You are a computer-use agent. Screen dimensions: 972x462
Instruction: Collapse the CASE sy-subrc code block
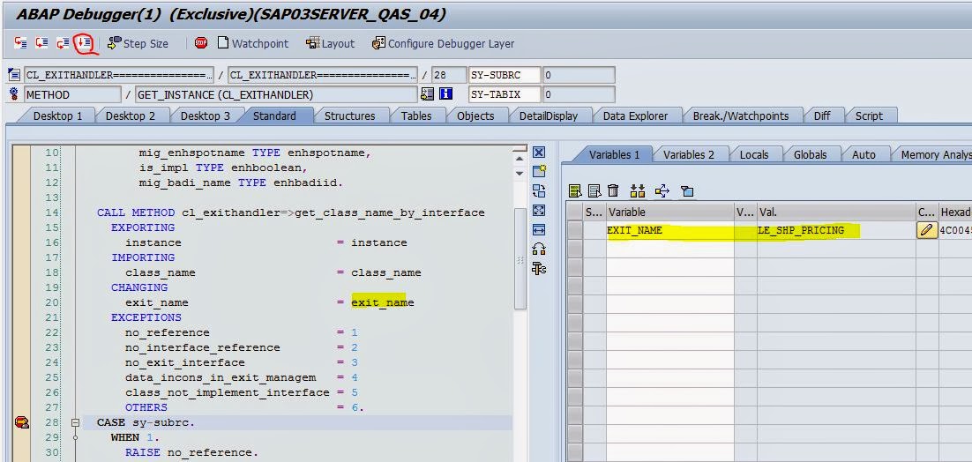click(76, 422)
